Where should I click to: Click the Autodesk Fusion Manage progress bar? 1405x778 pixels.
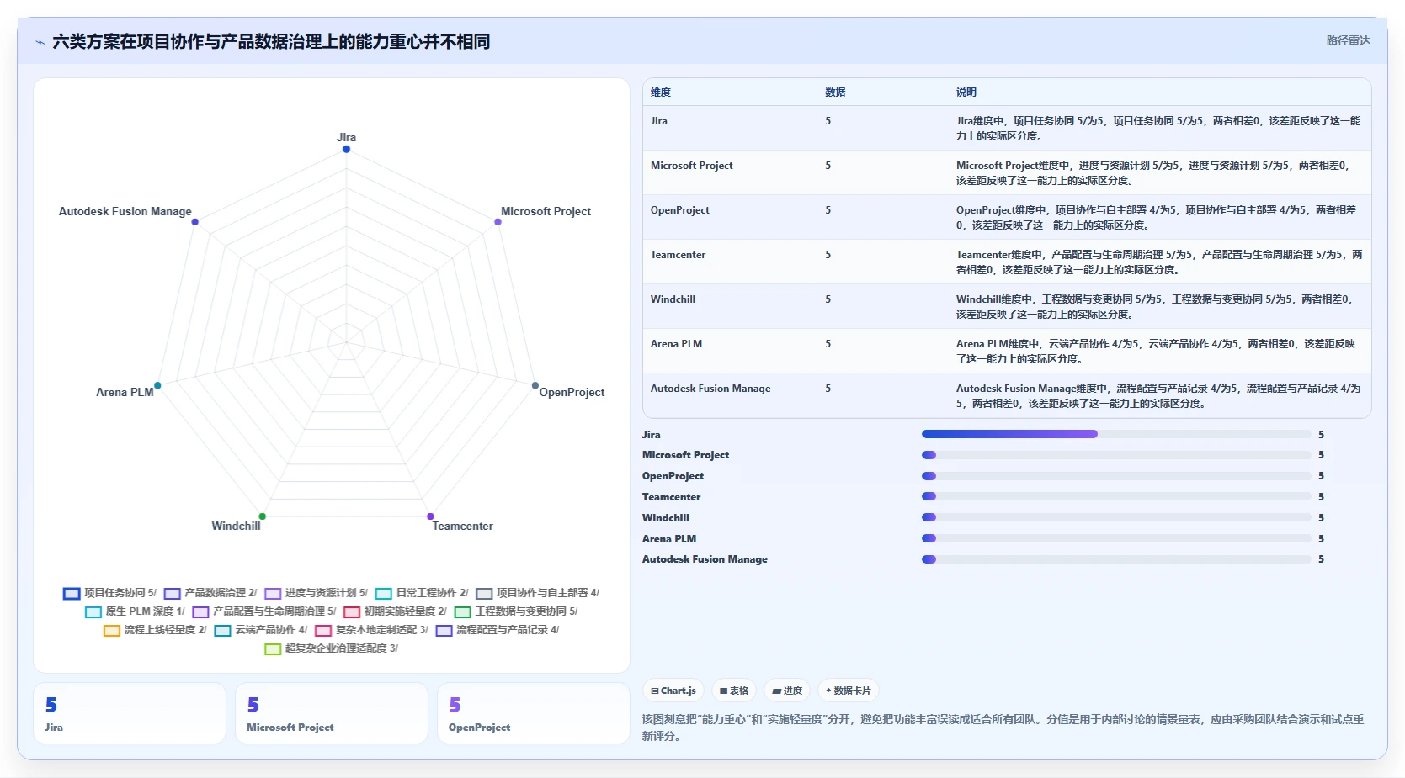(x=1115, y=559)
